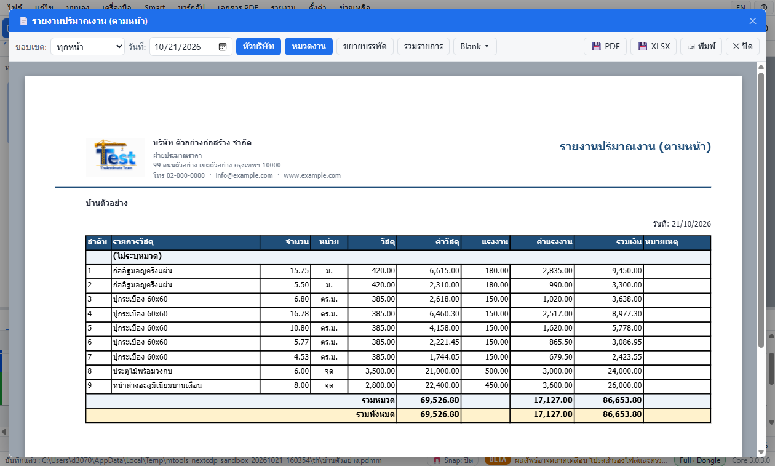This screenshot has width=775, height=466.
Task: Open the Blank template dropdown
Action: (475, 46)
